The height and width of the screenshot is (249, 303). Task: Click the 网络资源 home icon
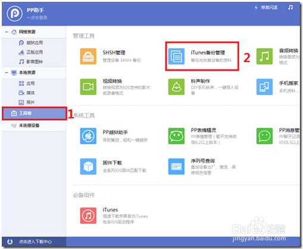[x=14, y=32]
